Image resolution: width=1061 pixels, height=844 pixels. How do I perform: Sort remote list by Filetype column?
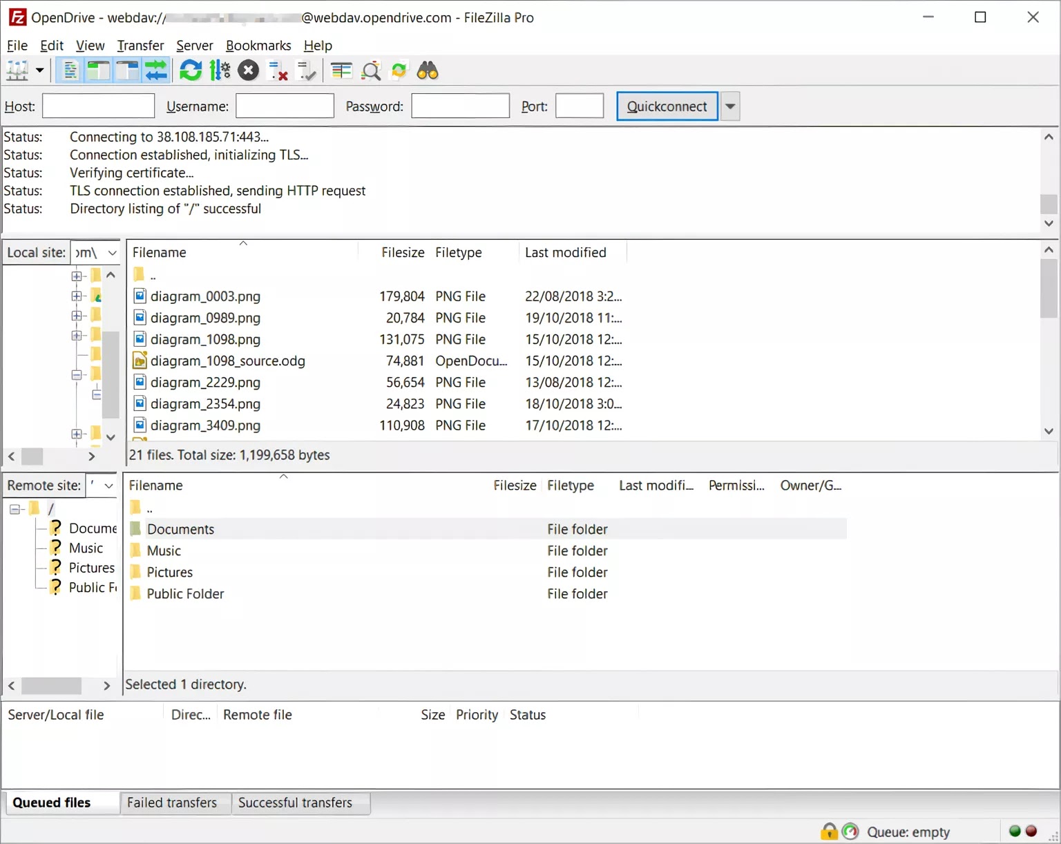(571, 486)
